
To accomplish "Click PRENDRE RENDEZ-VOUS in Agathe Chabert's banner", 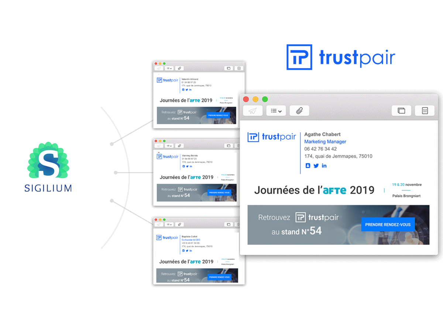I will tap(388, 224).
